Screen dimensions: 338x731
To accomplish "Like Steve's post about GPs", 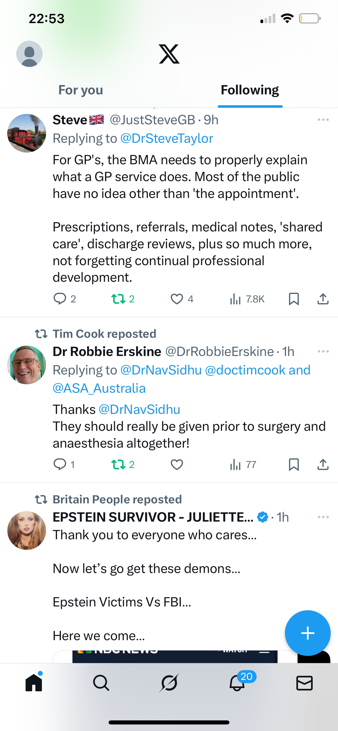I will point(177,299).
